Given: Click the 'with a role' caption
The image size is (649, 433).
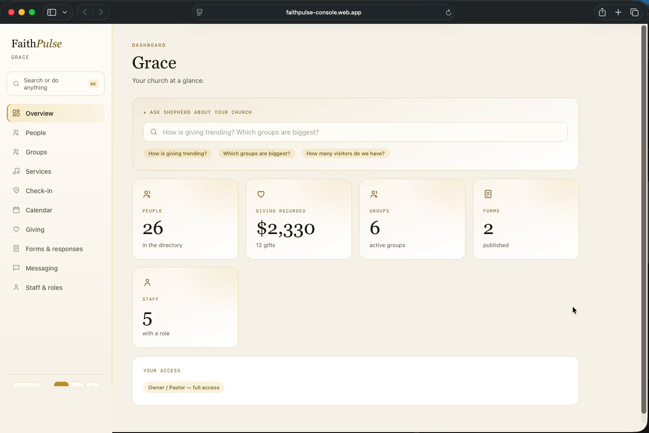Looking at the screenshot, I should point(156,334).
